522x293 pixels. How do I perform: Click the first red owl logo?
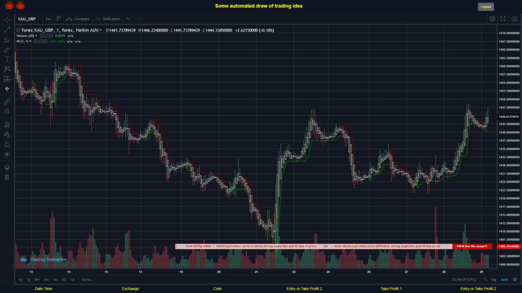point(9,6)
